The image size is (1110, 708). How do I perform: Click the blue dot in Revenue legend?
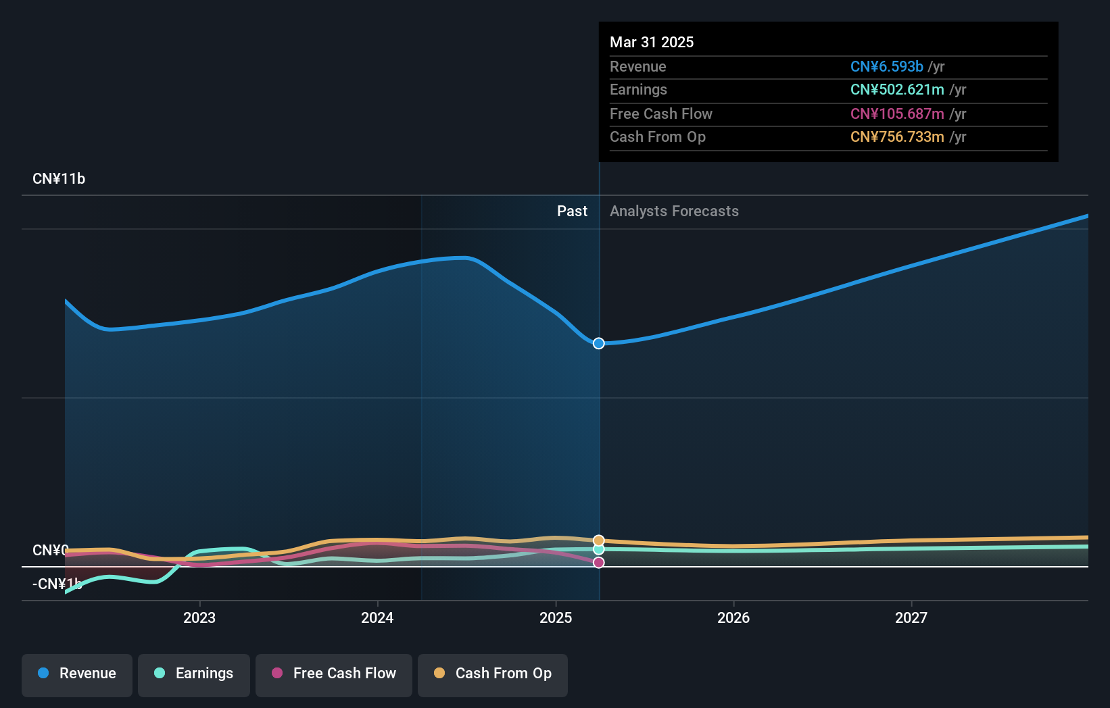[43, 673]
